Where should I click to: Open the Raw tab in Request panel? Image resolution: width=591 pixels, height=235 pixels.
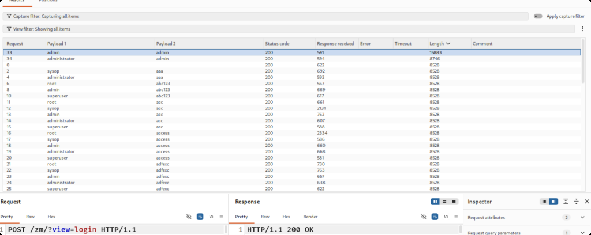coord(30,217)
